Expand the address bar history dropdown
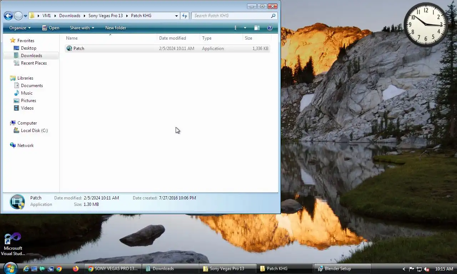Screen dimensions: 457x274 (x=176, y=16)
